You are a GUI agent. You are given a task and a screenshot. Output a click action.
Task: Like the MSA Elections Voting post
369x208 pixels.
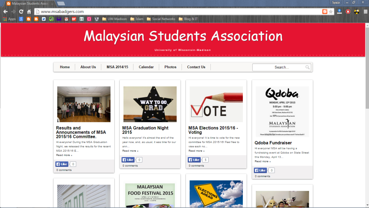point(194,160)
